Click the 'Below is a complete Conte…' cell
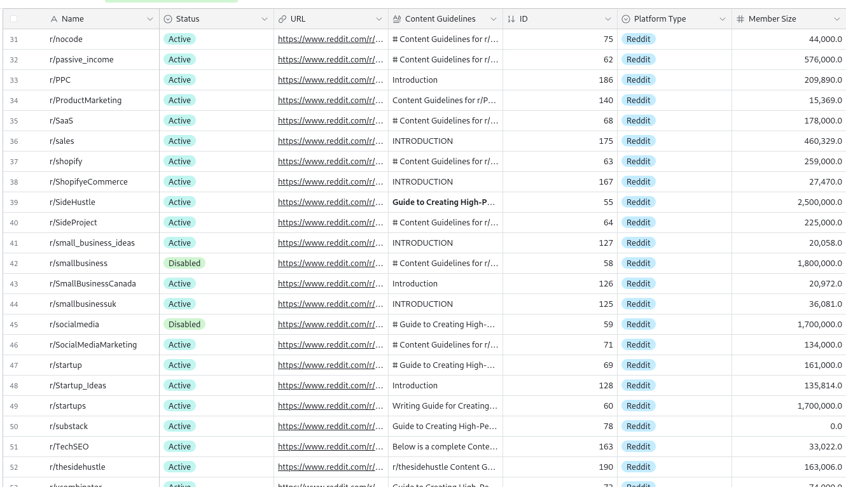This screenshot has width=846, height=487. tap(445, 447)
